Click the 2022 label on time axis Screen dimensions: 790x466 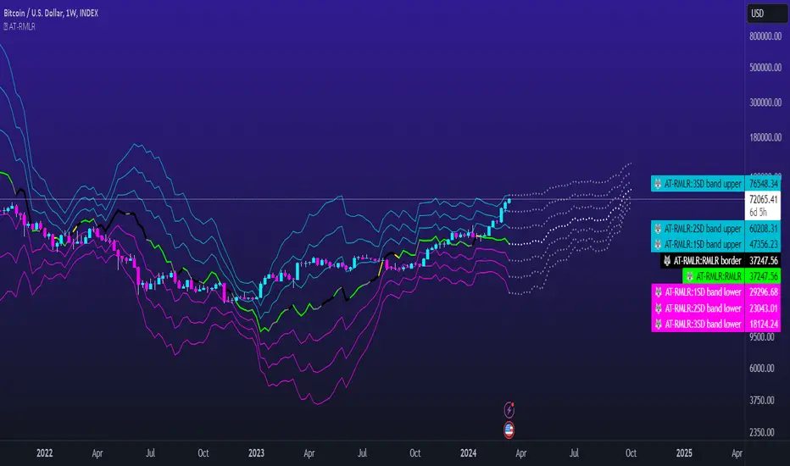click(x=44, y=453)
